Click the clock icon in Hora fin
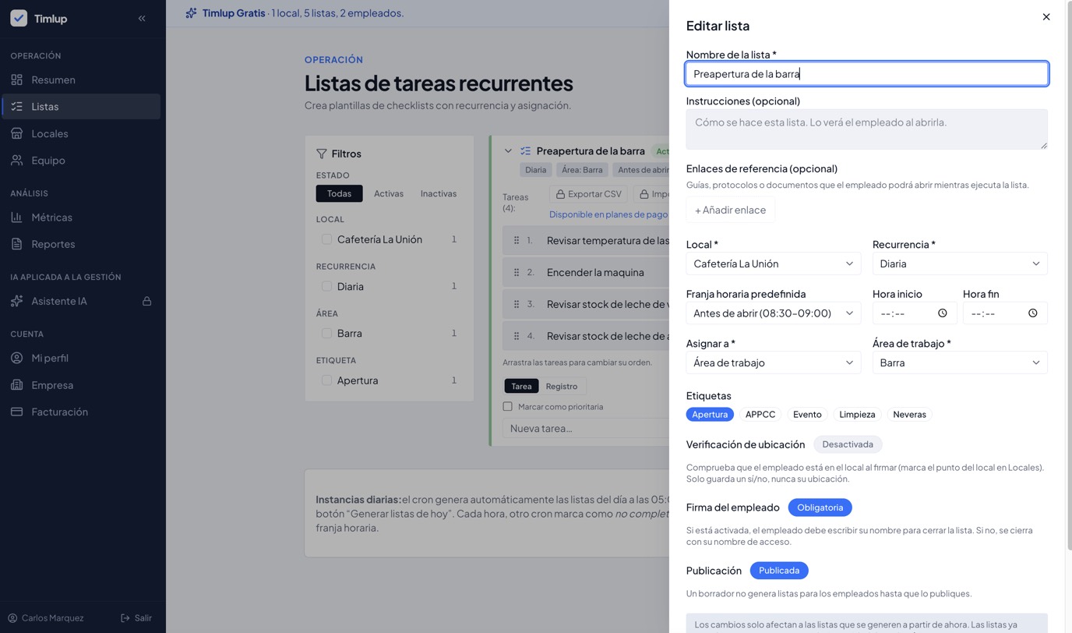Image resolution: width=1072 pixels, height=633 pixels. click(1033, 313)
